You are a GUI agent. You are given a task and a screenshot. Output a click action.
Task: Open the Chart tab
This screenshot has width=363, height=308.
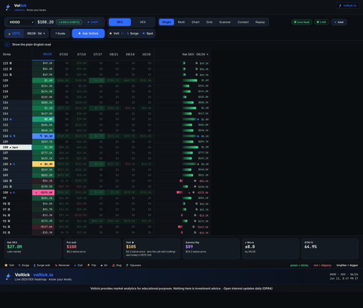click(x=195, y=22)
